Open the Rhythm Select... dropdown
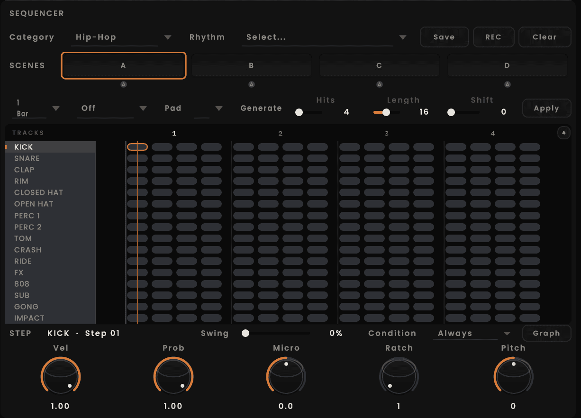 324,37
